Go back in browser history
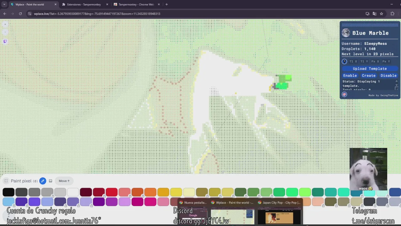Image resolution: width=401 pixels, height=226 pixels. tap(5, 13)
